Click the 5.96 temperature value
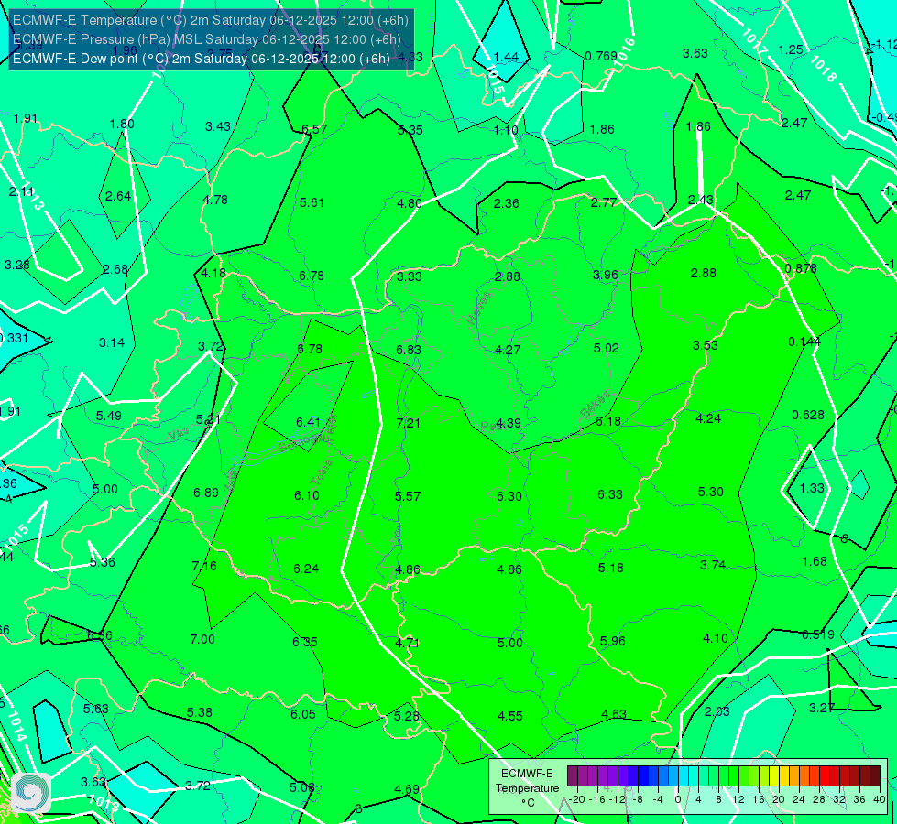The width and height of the screenshot is (897, 824). (x=613, y=641)
